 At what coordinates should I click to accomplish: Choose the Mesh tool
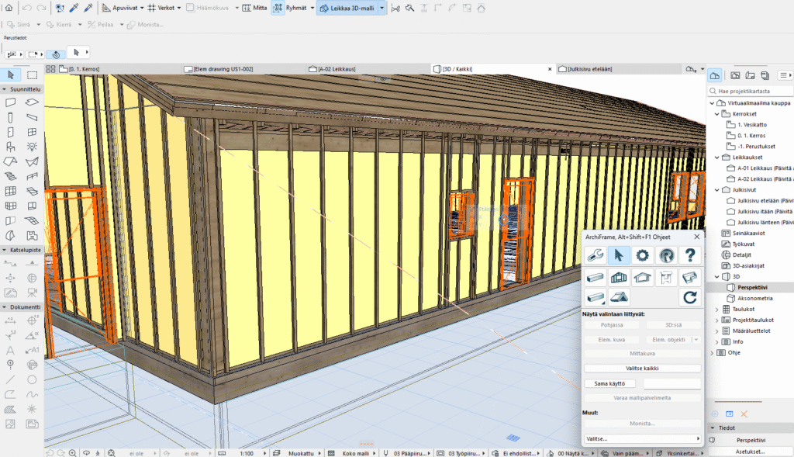pyautogui.click(x=32, y=221)
